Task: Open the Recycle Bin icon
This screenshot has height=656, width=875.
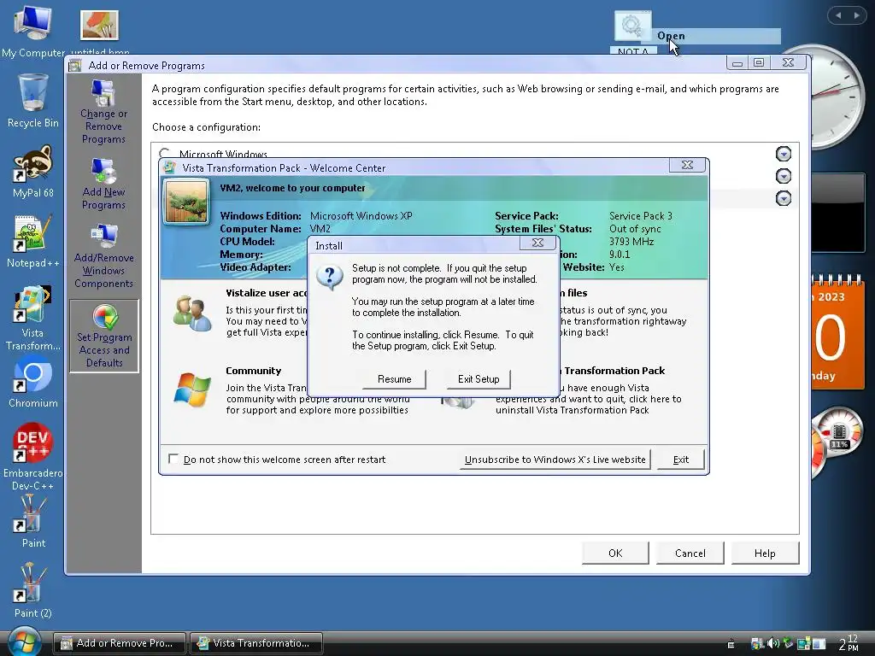Action: tap(32, 102)
